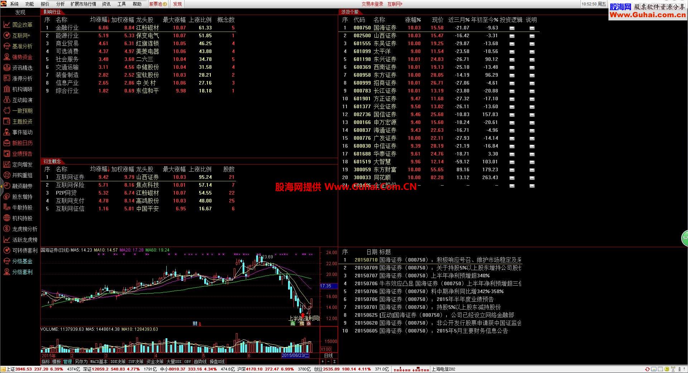Sort 衍生概念 table by 均涨幅 column
688x373 pixels.
tap(100, 169)
